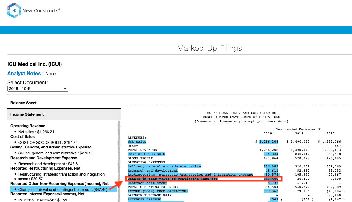Click the Cost of Sales heading
The image size is (352, 202).
click(x=22, y=137)
